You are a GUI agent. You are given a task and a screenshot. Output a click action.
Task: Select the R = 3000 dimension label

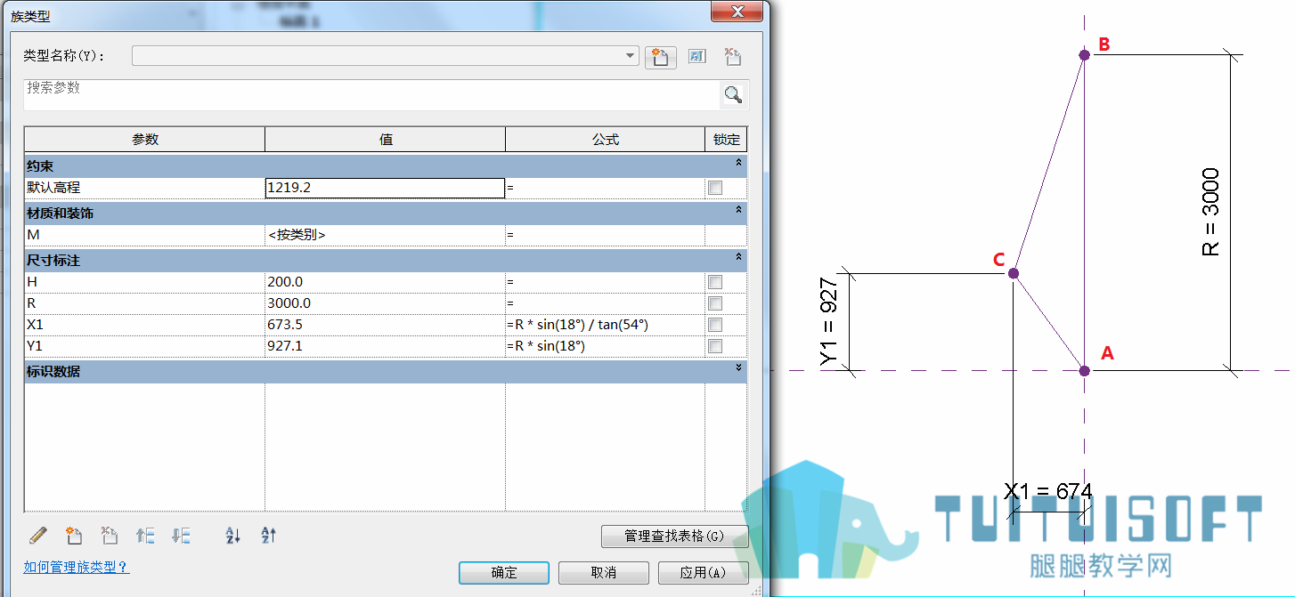pos(1210,213)
